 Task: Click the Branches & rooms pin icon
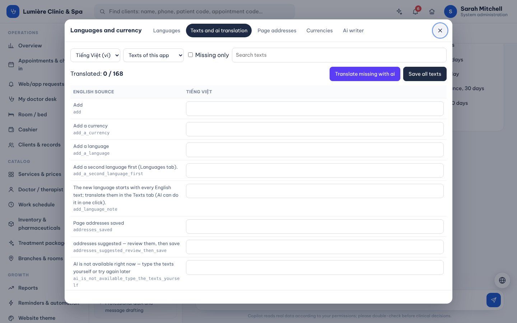tap(11, 258)
